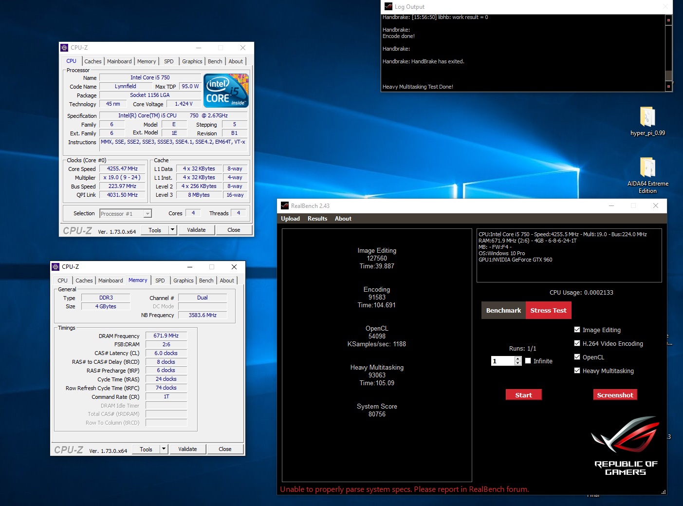Click Validate in top CPU-Z window
The width and height of the screenshot is (683, 506).
[x=196, y=230]
